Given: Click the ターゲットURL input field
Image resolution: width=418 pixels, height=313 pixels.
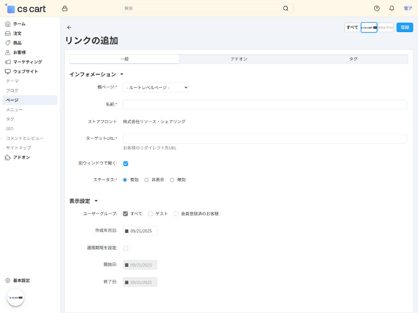Looking at the screenshot, I should [265, 138].
